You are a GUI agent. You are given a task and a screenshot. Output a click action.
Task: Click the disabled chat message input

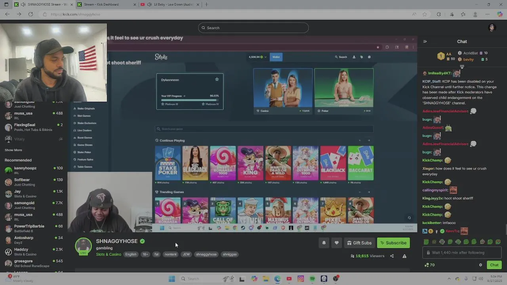tap(462, 253)
